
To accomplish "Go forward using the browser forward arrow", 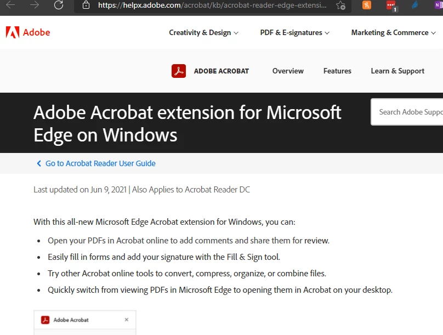I will (34, 4).
